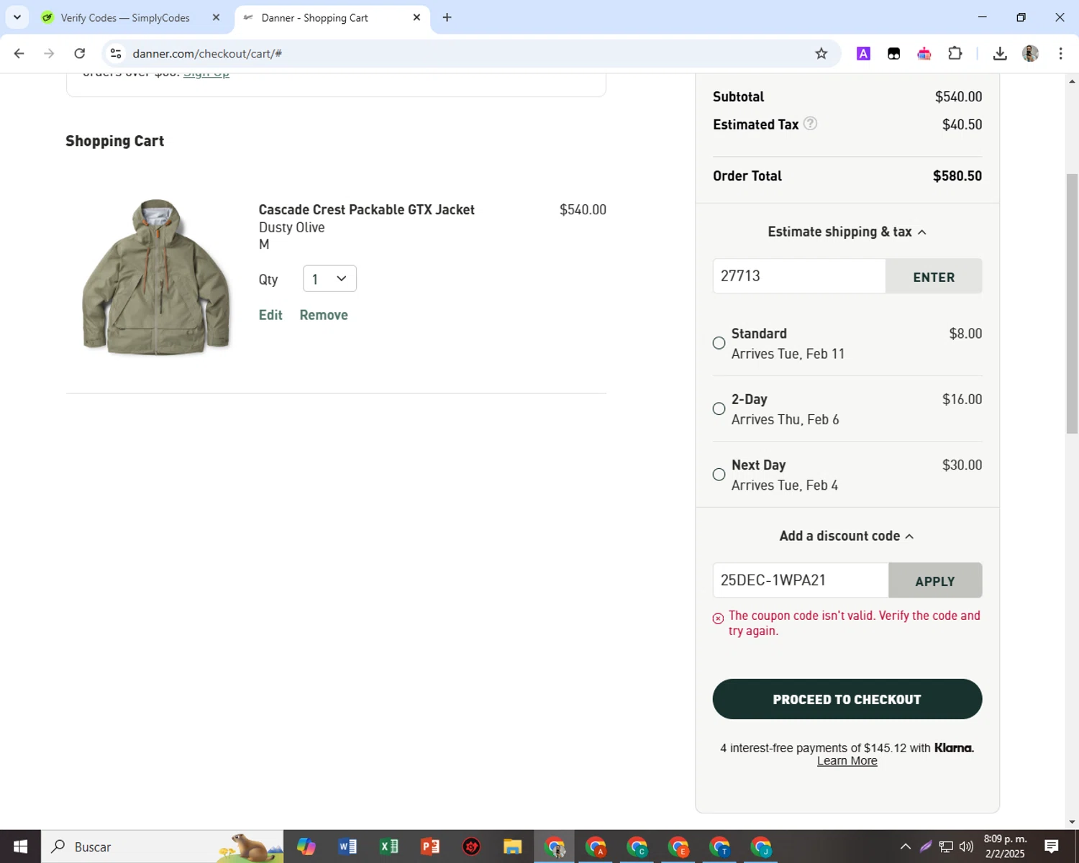This screenshot has height=863, width=1079.
Task: Open Cascade Crest Packable GTX Jacket product link
Action: pyautogui.click(x=366, y=210)
